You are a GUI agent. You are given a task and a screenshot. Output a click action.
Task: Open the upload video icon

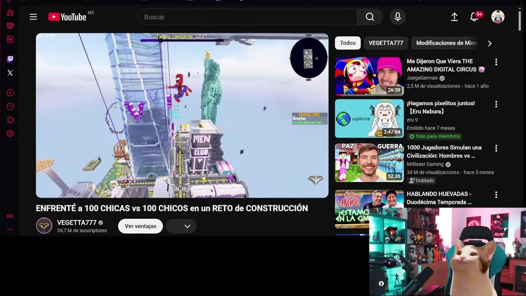click(x=454, y=17)
